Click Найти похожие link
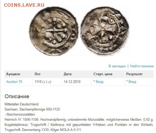 click(x=142, y=66)
